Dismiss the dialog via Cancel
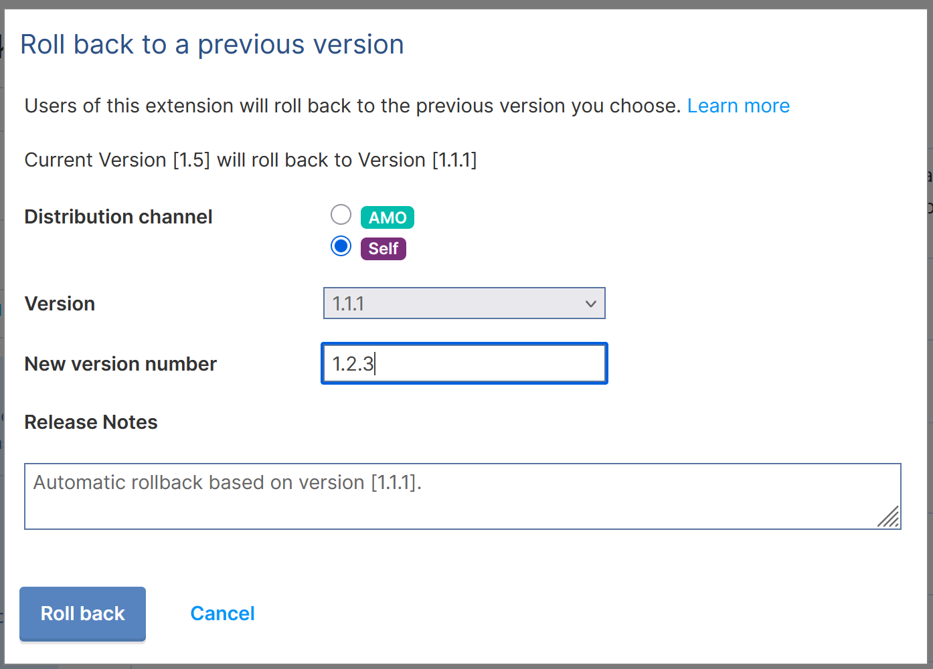933x669 pixels. 222,613
